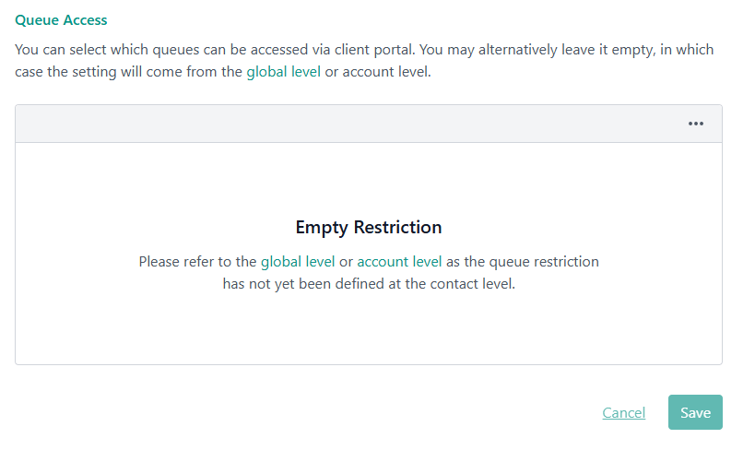The image size is (755, 462).
Task: Cancel the queue access changes
Action: coord(623,412)
